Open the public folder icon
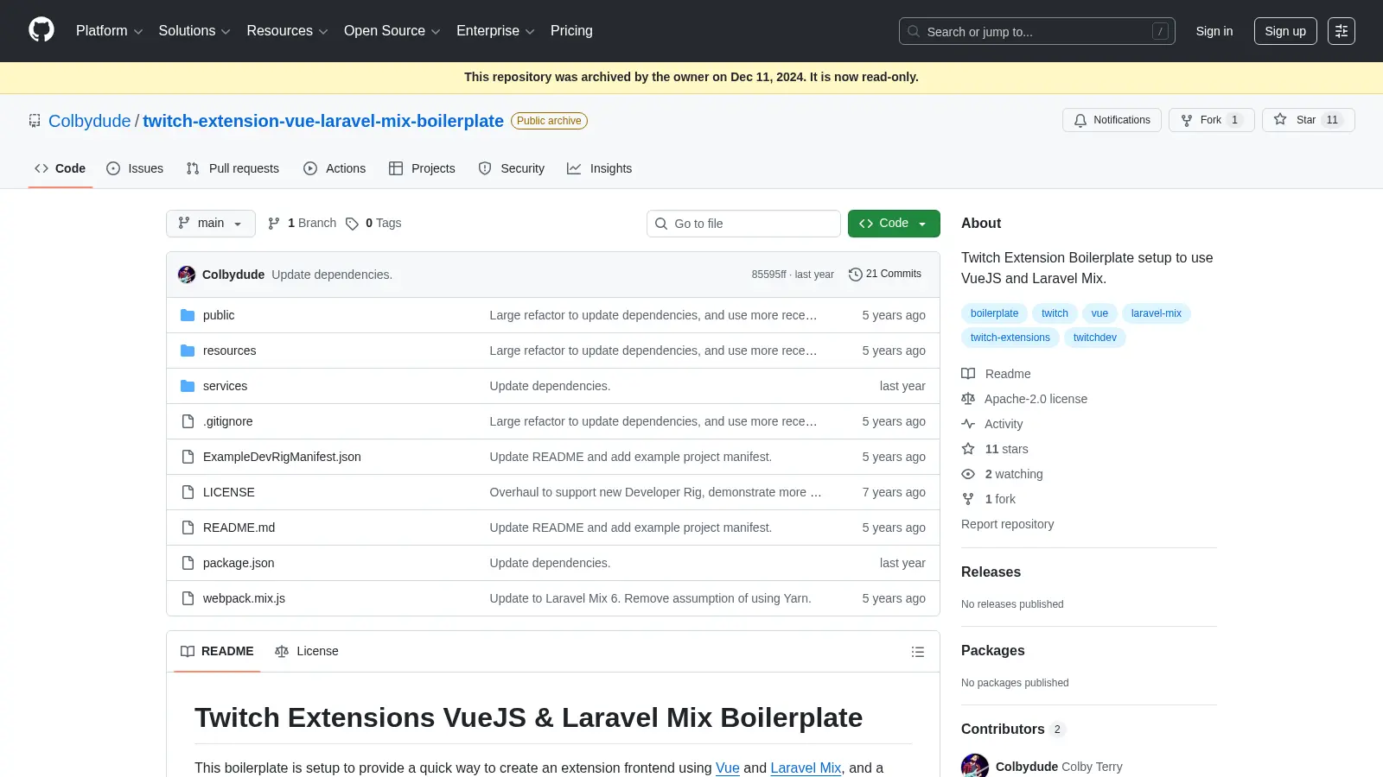Image resolution: width=1383 pixels, height=777 pixels. (188, 315)
